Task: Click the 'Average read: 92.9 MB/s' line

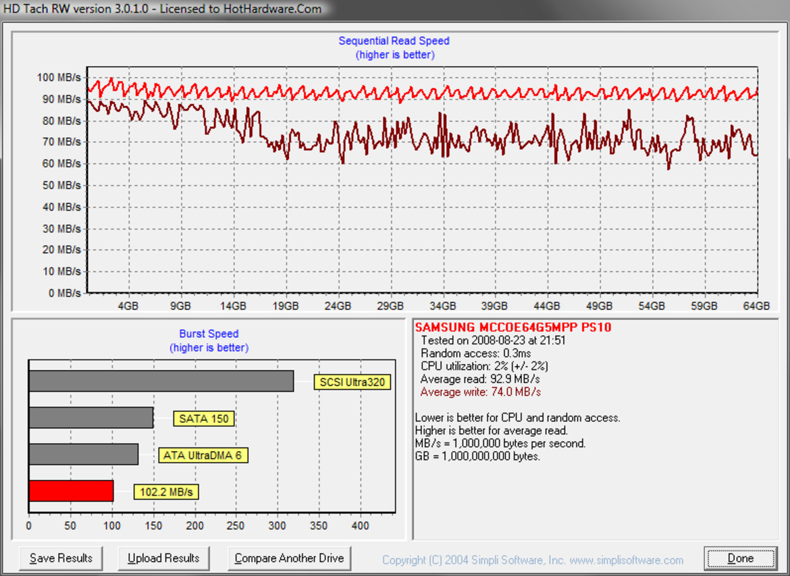Action: (x=480, y=379)
